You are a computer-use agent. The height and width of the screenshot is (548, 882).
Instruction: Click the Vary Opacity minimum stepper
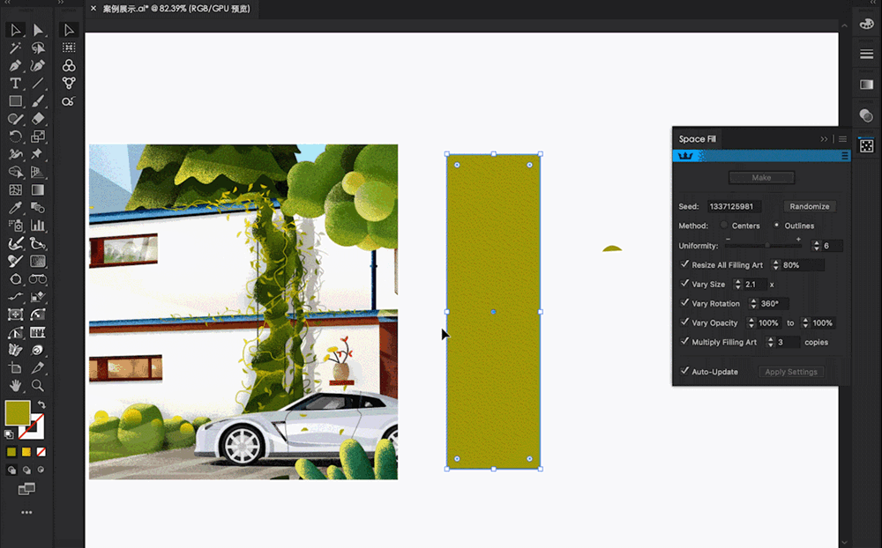tap(751, 322)
